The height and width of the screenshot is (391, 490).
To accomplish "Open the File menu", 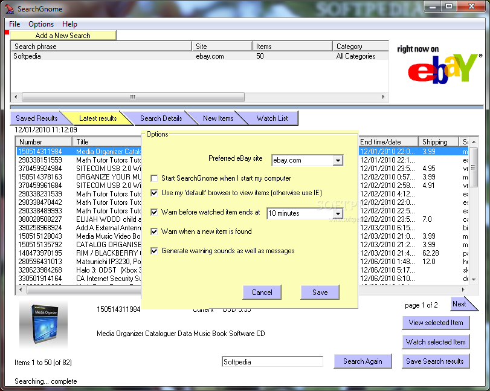I will 15,24.
